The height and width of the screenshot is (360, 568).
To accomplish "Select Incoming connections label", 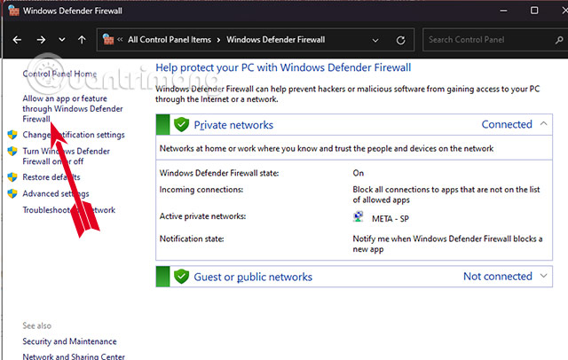I will point(201,189).
